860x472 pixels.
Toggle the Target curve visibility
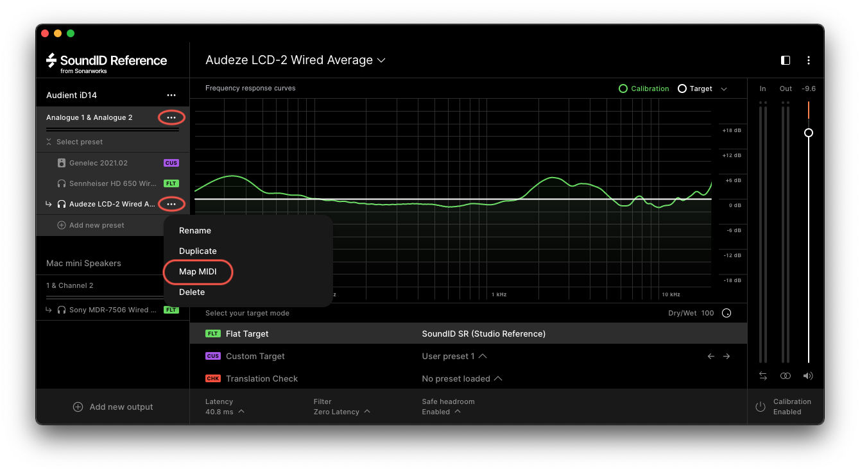tap(695, 88)
